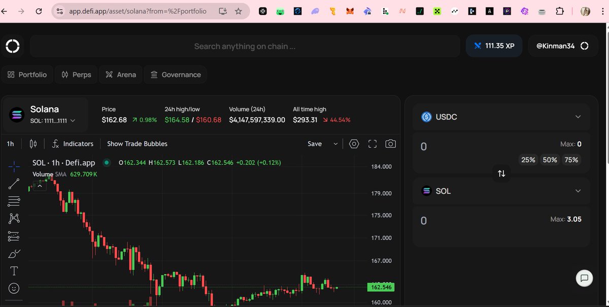609x307 pixels.
Task: Select the trend line drawing tool
Action: [x=14, y=184]
